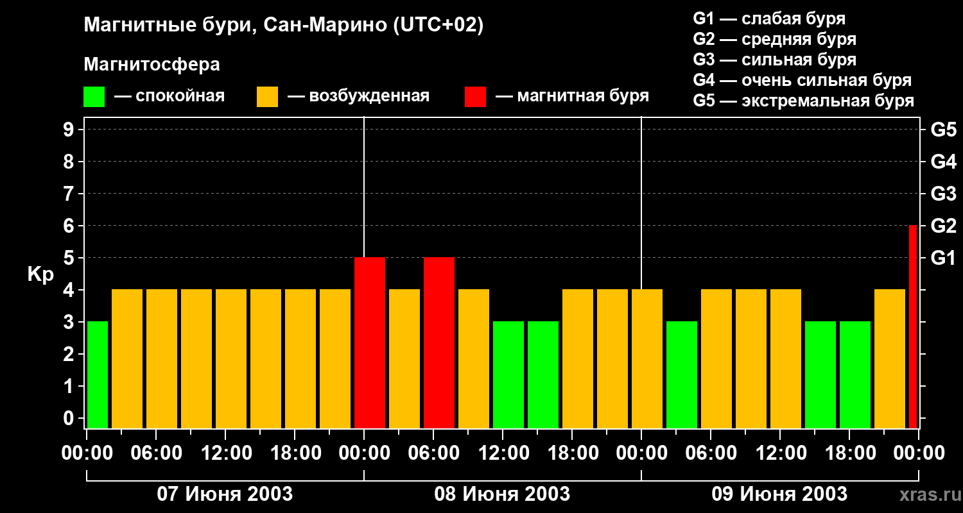
Task: Click the red магнитная буря legend swatch
Action: [x=475, y=97]
